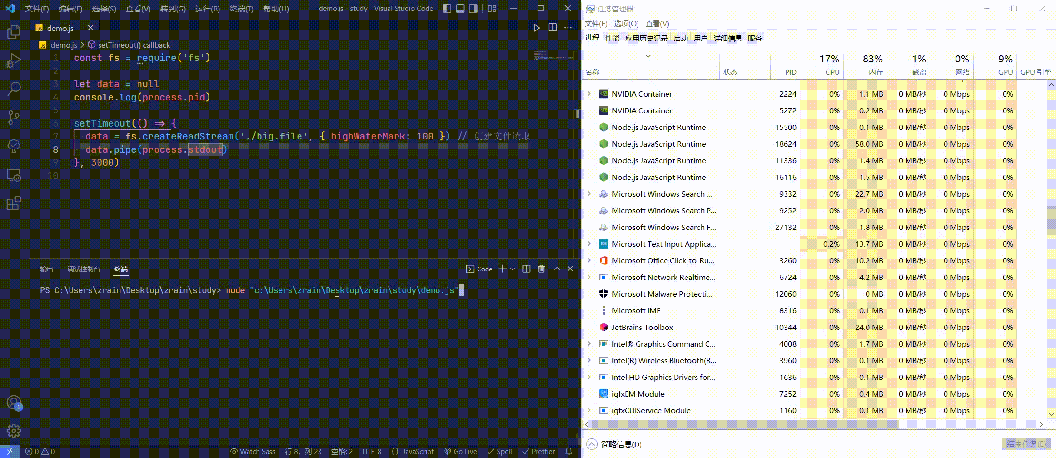
Task: Open the remote window indicator in status bar
Action: tap(10, 451)
